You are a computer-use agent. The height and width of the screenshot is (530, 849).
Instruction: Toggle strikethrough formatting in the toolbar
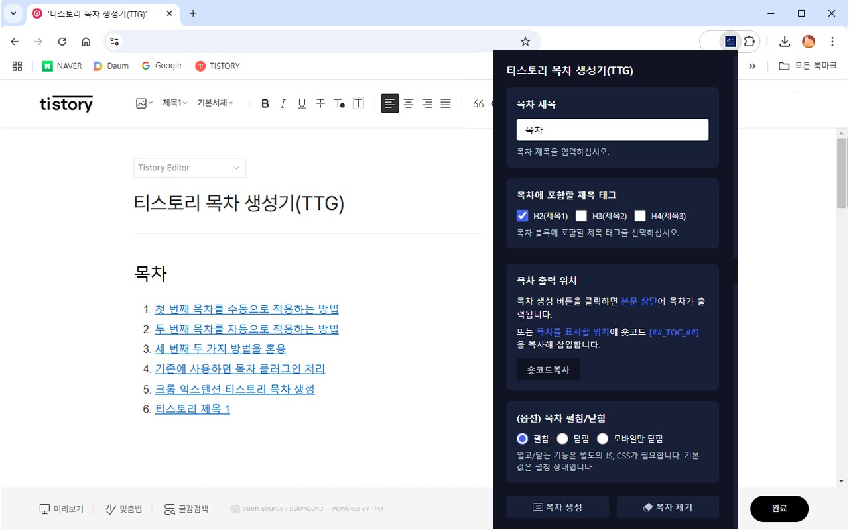coord(320,103)
